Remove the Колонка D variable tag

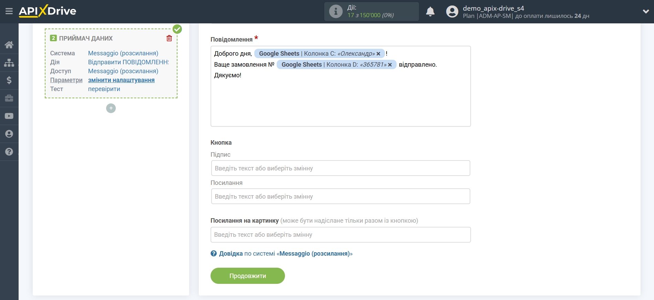coord(390,65)
